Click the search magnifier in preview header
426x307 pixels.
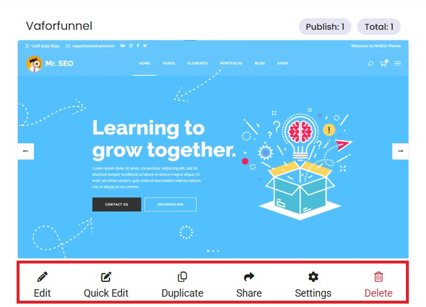point(370,64)
